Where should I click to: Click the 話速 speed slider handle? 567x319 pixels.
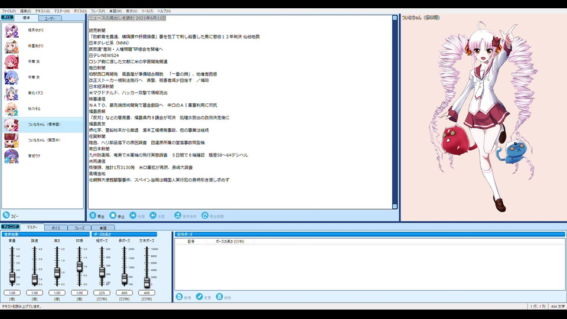(x=34, y=279)
